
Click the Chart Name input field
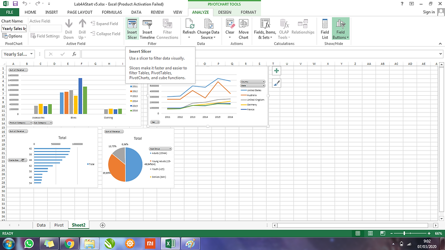coord(14,28)
